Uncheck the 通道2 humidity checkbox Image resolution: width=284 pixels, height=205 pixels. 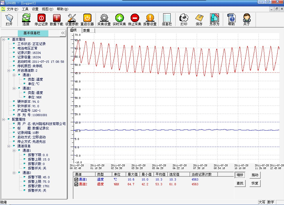pyautogui.click(x=76, y=184)
